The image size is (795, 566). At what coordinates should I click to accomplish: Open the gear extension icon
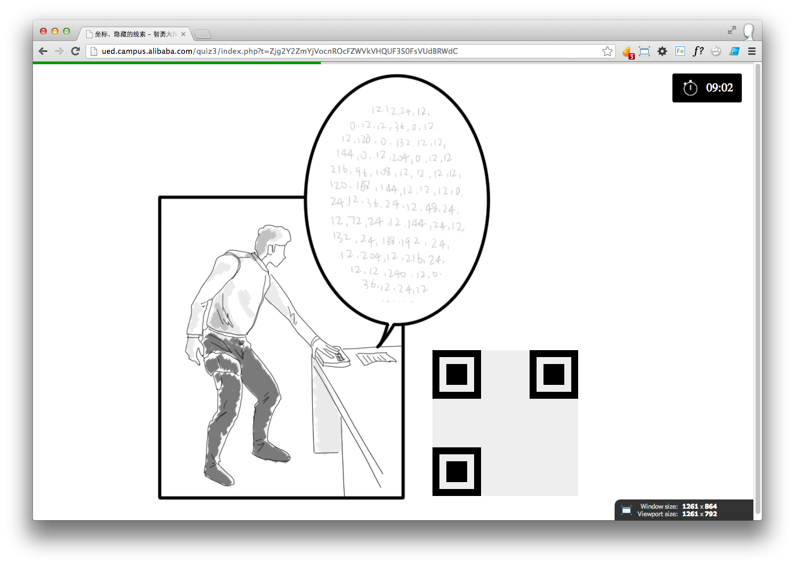[663, 52]
